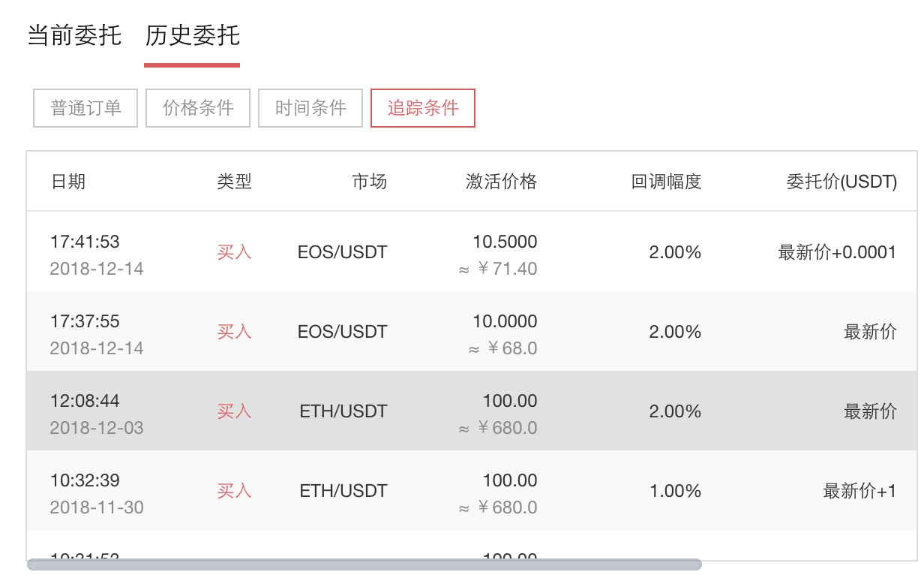Click the 类型 column header

(234, 182)
